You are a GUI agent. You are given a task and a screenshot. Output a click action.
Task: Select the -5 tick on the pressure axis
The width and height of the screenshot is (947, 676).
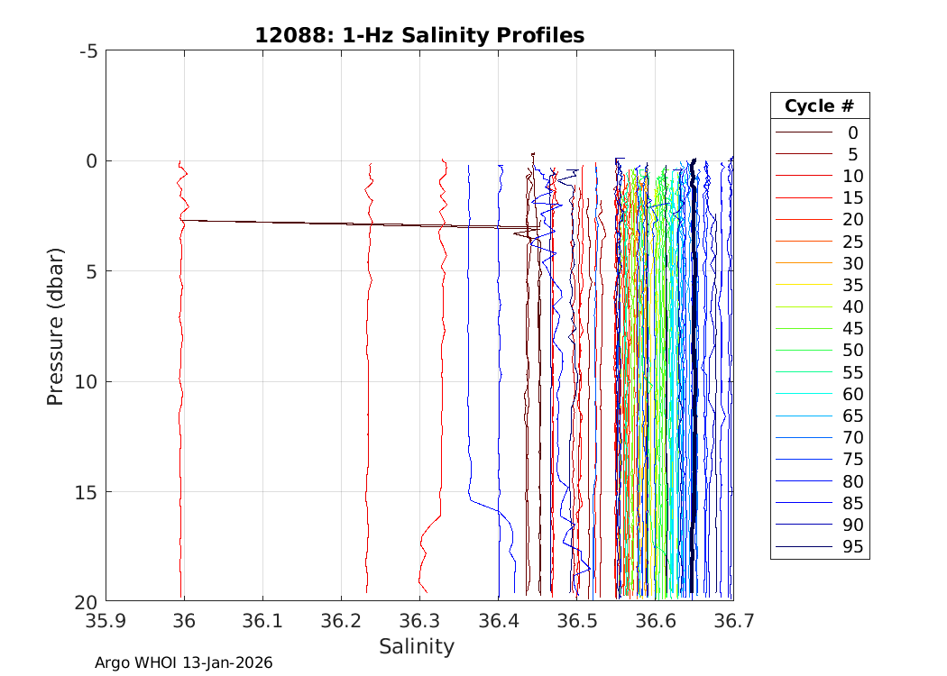pyautogui.click(x=88, y=51)
